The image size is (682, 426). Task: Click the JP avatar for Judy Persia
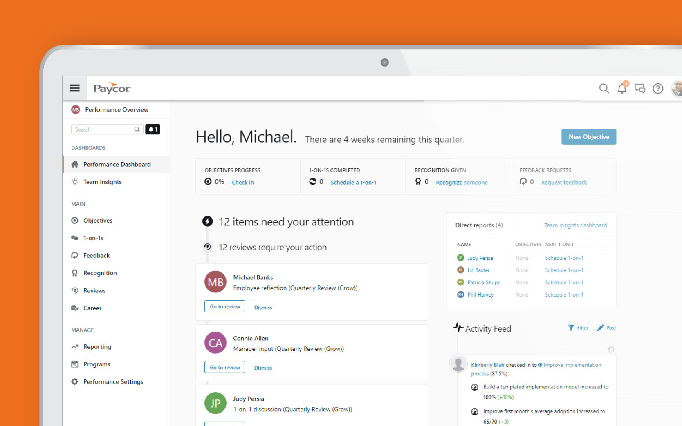pos(215,403)
